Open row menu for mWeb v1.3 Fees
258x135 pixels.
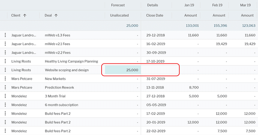5,35
